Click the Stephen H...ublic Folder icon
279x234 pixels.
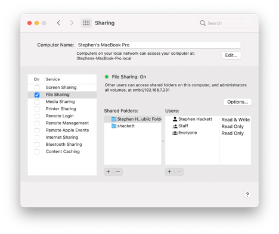pyautogui.click(x=114, y=119)
